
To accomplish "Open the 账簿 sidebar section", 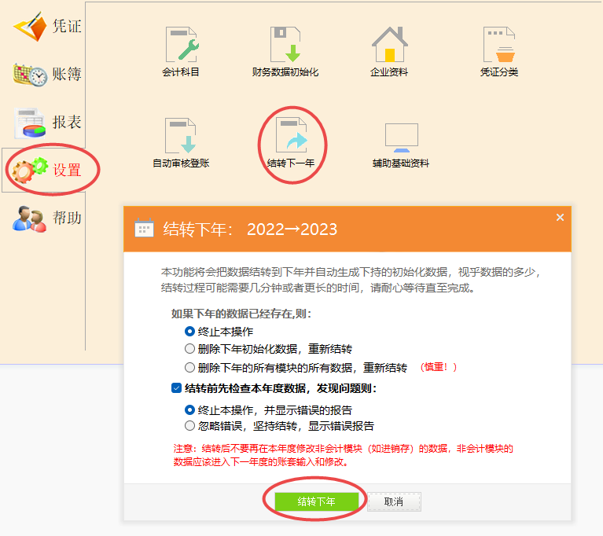I will tap(47, 74).
